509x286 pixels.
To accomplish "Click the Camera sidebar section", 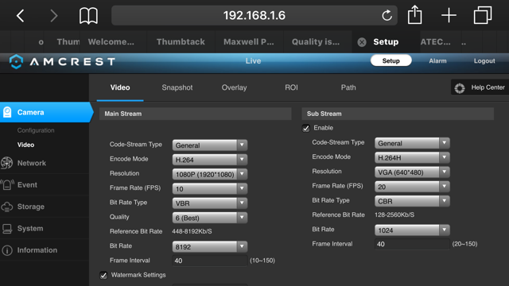I will (x=46, y=112).
